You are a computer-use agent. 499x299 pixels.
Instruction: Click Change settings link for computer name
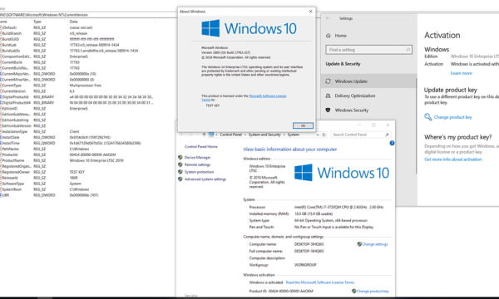click(x=374, y=244)
